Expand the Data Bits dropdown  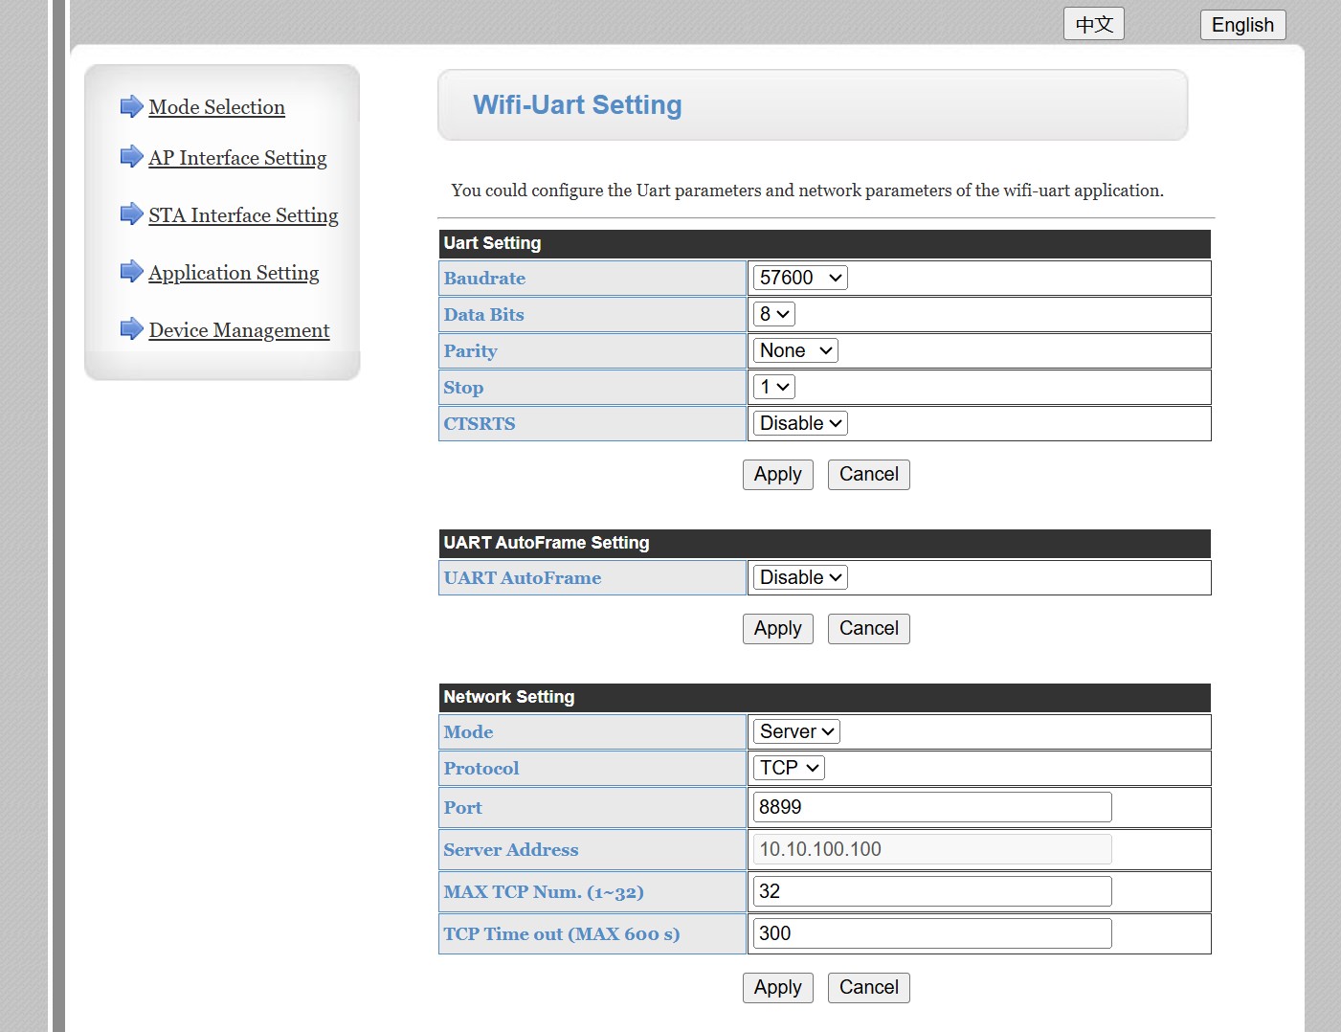click(773, 314)
